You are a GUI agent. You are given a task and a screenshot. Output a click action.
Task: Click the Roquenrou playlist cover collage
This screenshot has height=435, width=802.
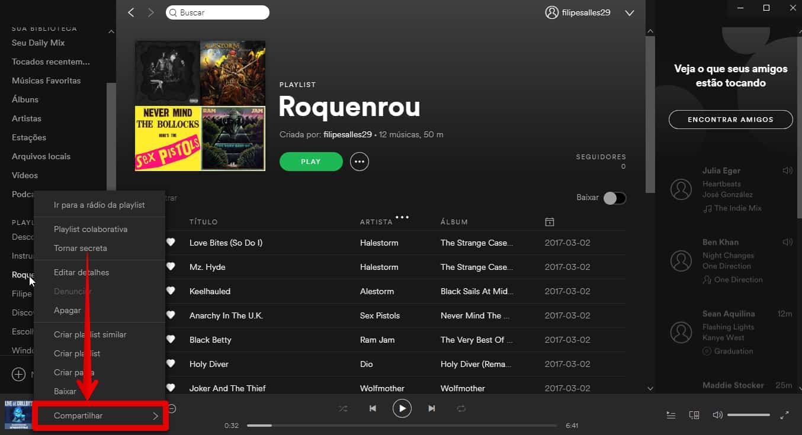(x=200, y=106)
